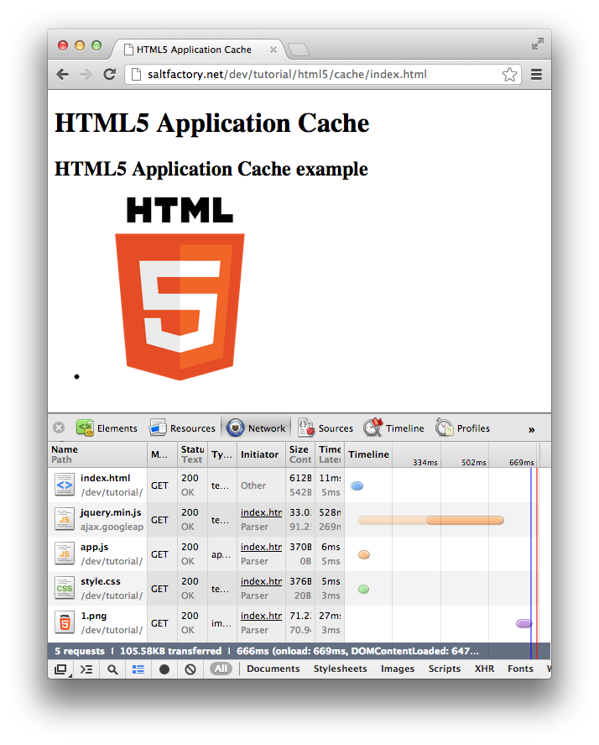599x745 pixels.
Task: Select the app.js file icon
Action: pyautogui.click(x=65, y=554)
